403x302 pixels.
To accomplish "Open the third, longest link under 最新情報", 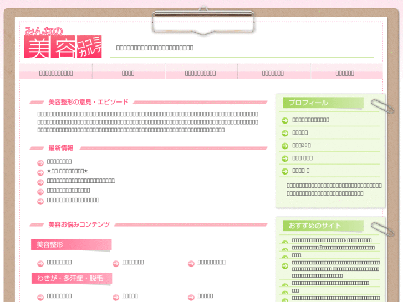I will [x=81, y=181].
